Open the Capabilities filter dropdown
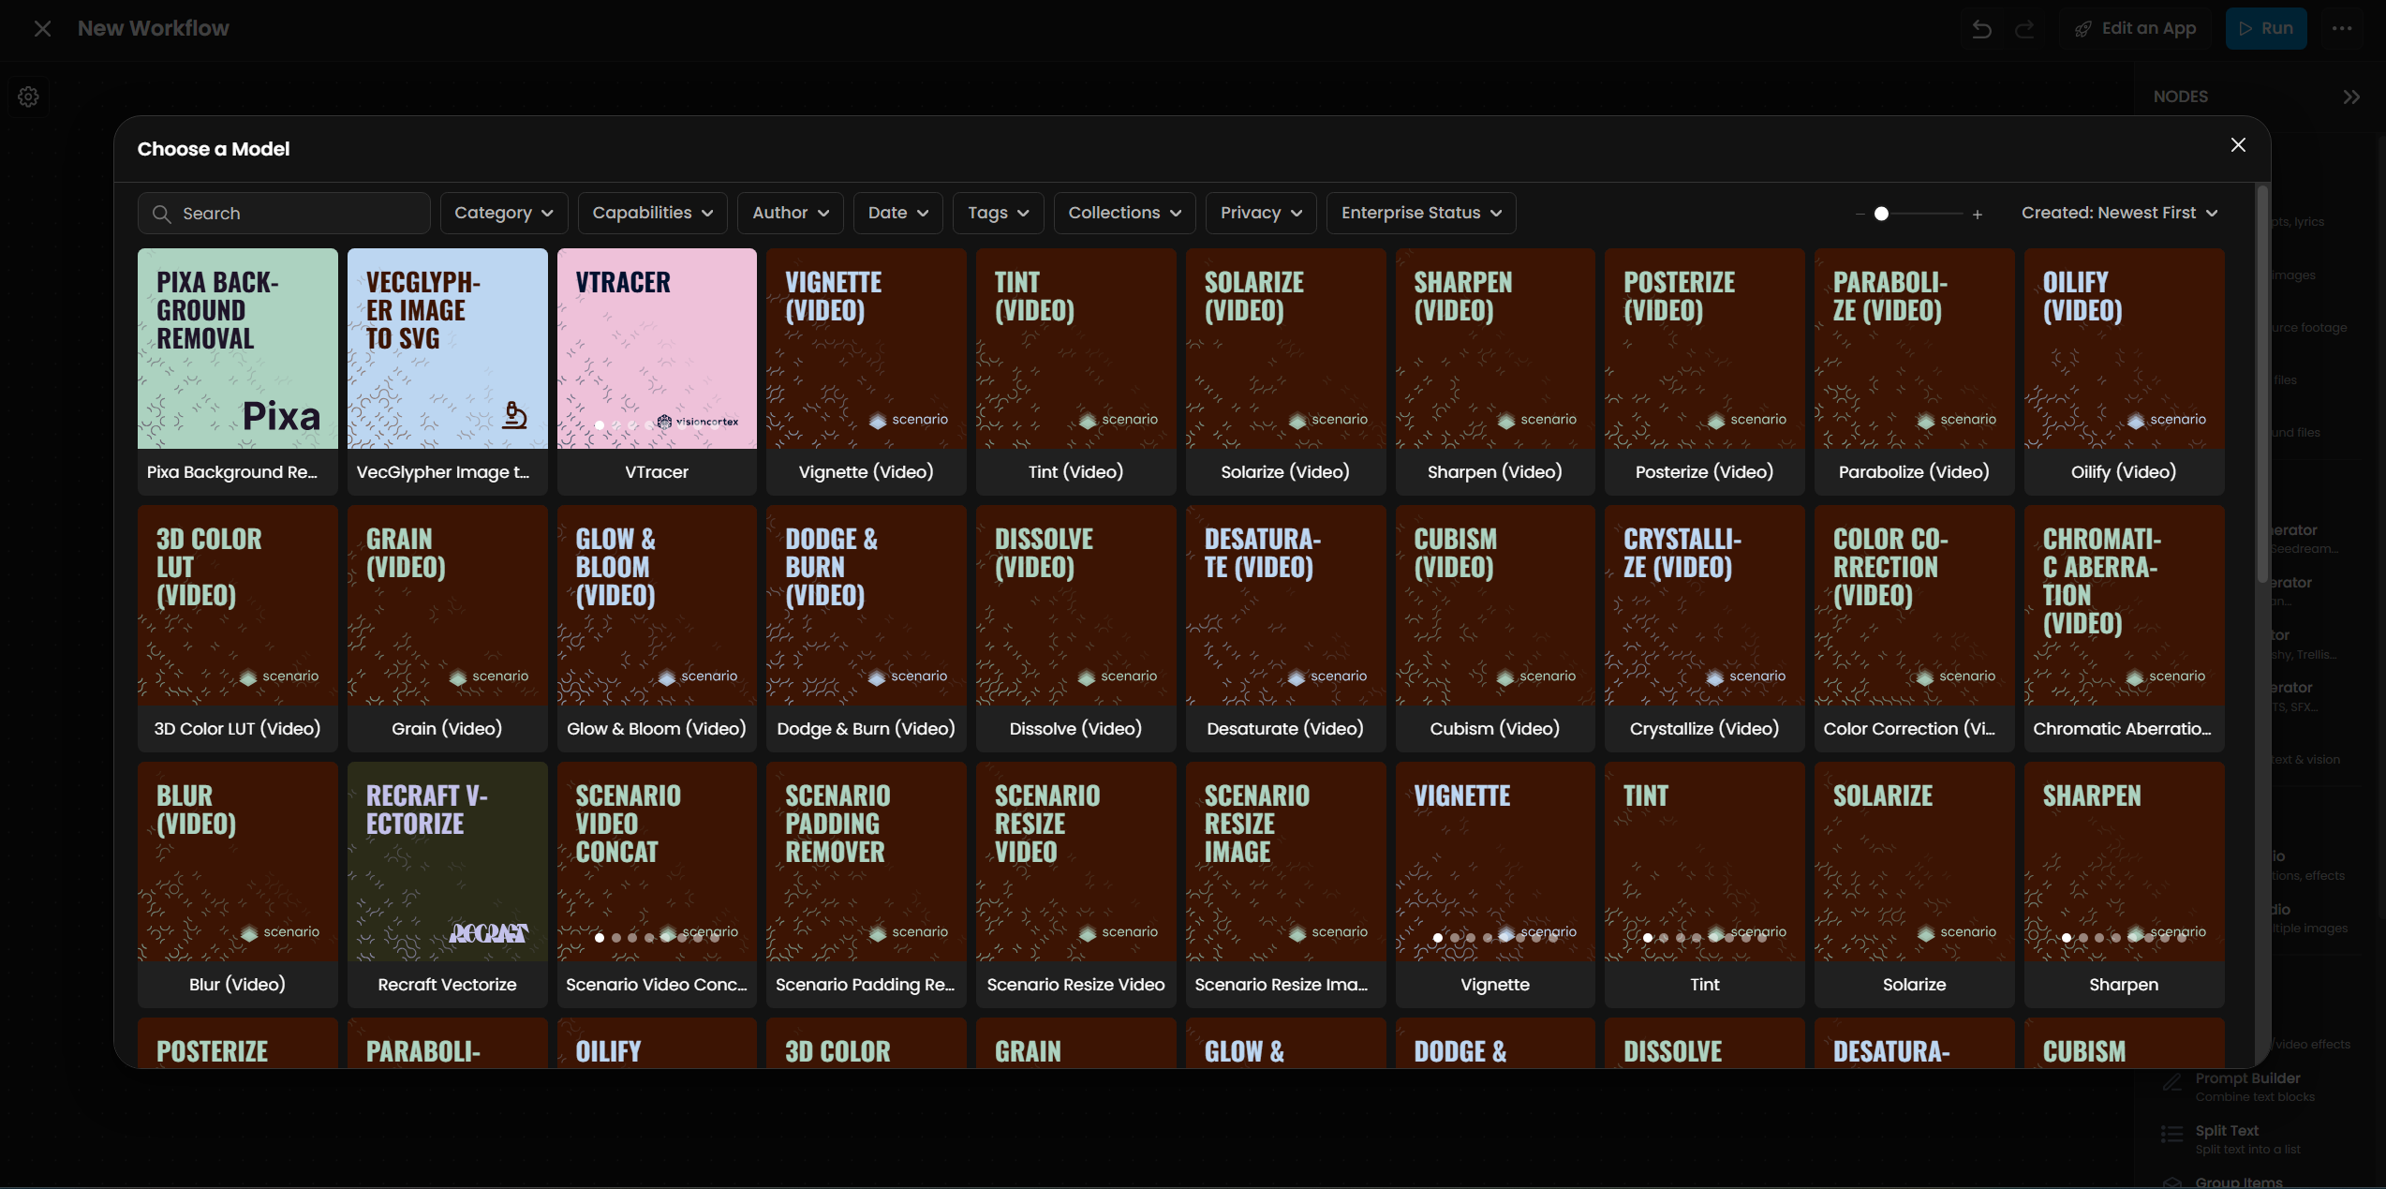2386x1189 pixels. click(653, 214)
